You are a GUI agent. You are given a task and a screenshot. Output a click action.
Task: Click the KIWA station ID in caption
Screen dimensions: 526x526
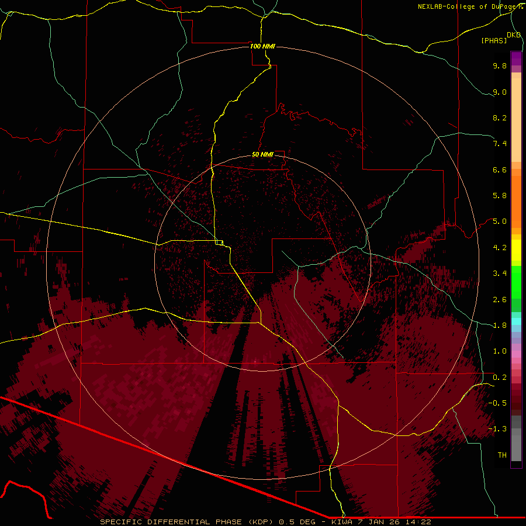343,522
